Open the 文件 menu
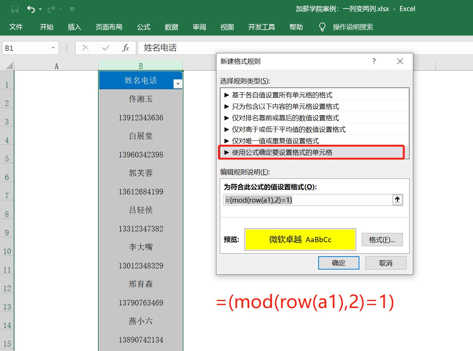 (16, 27)
